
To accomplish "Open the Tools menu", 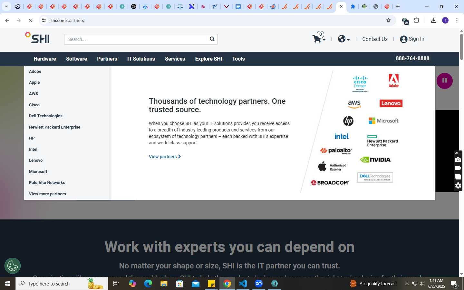I will pyautogui.click(x=238, y=59).
